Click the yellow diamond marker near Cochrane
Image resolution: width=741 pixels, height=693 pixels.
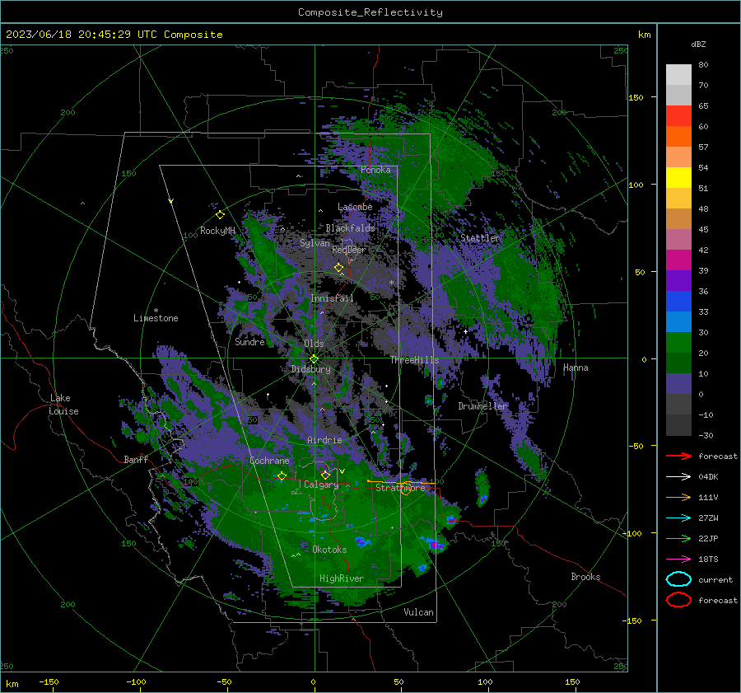click(x=282, y=475)
